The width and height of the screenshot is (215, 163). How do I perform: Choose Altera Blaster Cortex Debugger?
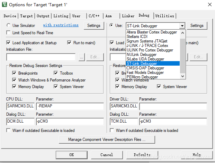153,32
